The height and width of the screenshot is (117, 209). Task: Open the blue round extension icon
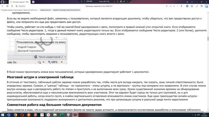pos(187,6)
